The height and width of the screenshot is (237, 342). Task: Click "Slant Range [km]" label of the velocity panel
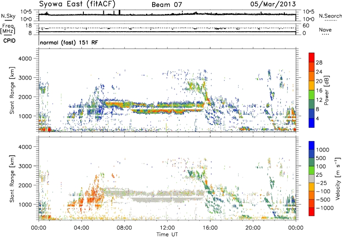click(x=12, y=179)
